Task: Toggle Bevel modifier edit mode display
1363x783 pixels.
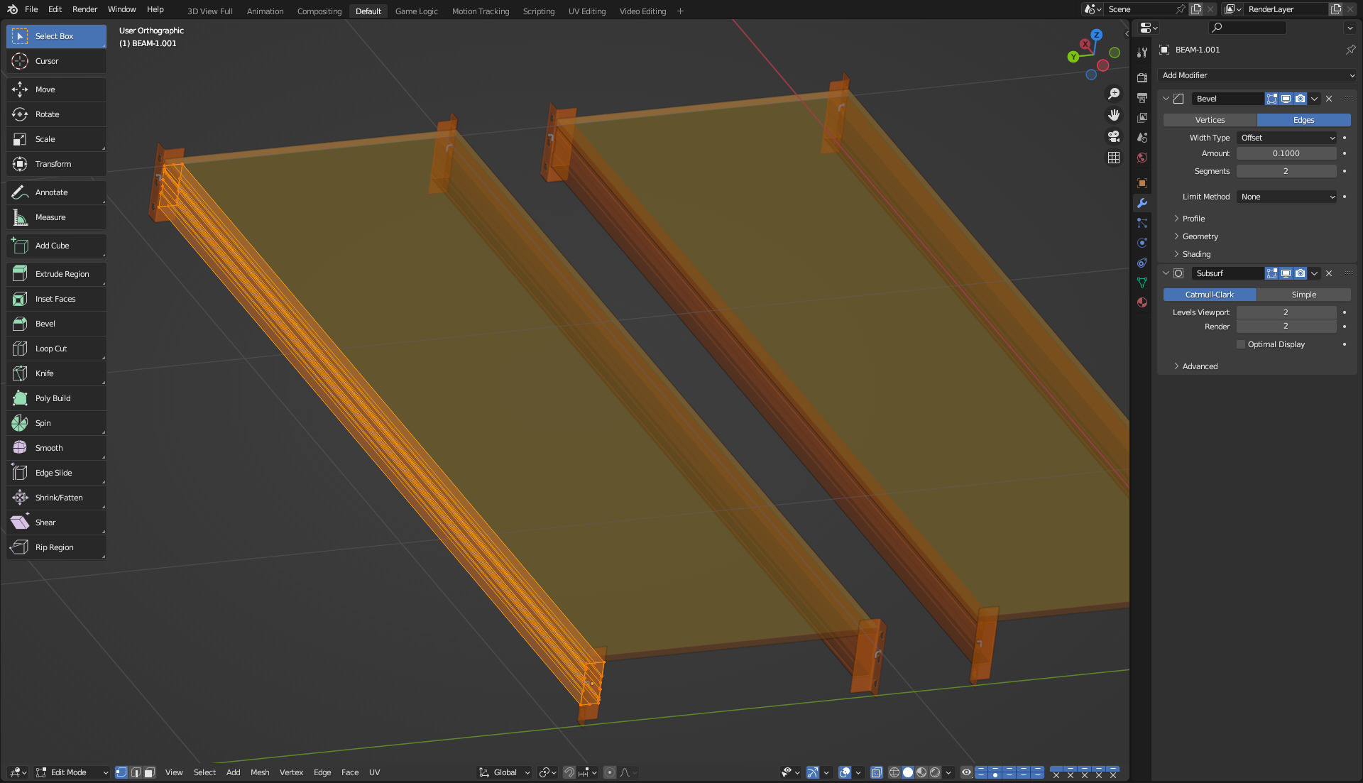Action: (1272, 99)
